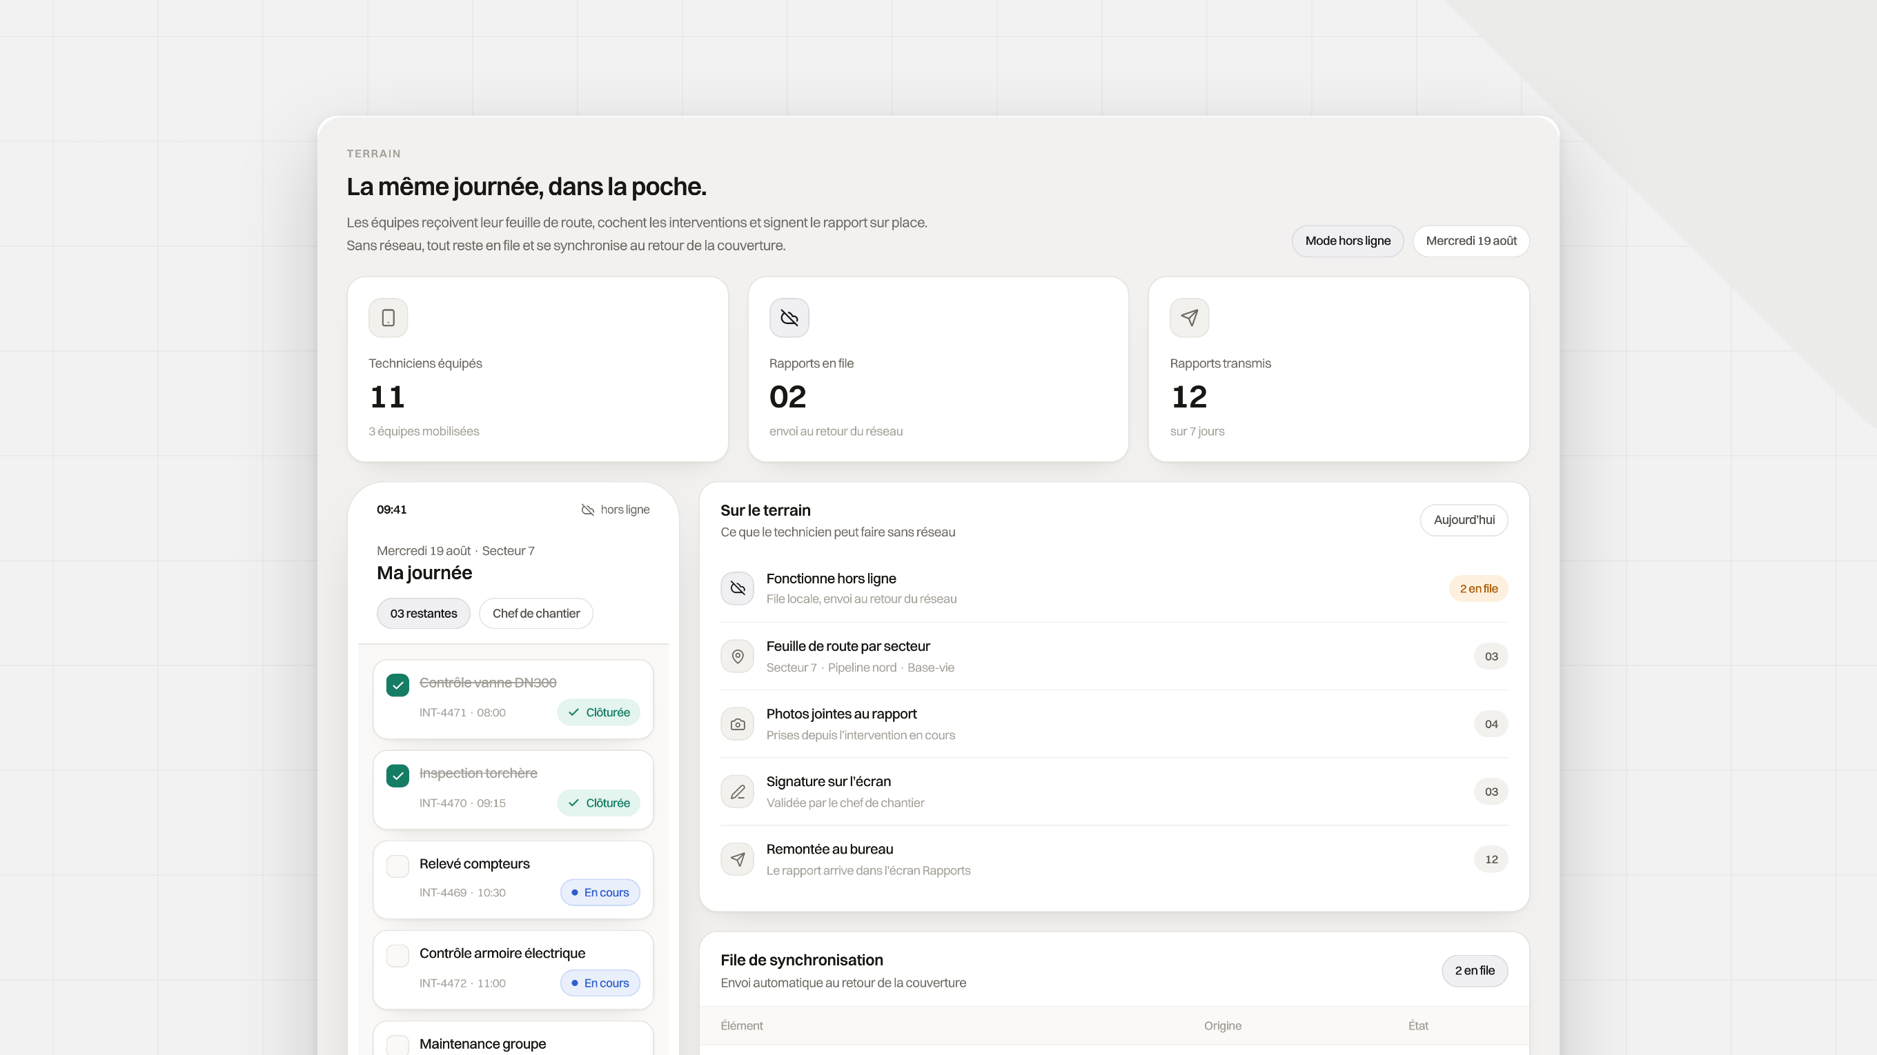Click the 03 count for Signature sur l'écran
1877x1055 pixels.
click(x=1491, y=792)
